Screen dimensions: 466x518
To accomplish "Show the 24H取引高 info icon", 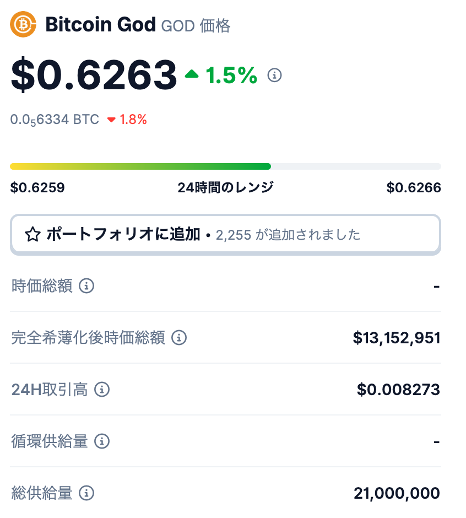I will (x=102, y=390).
